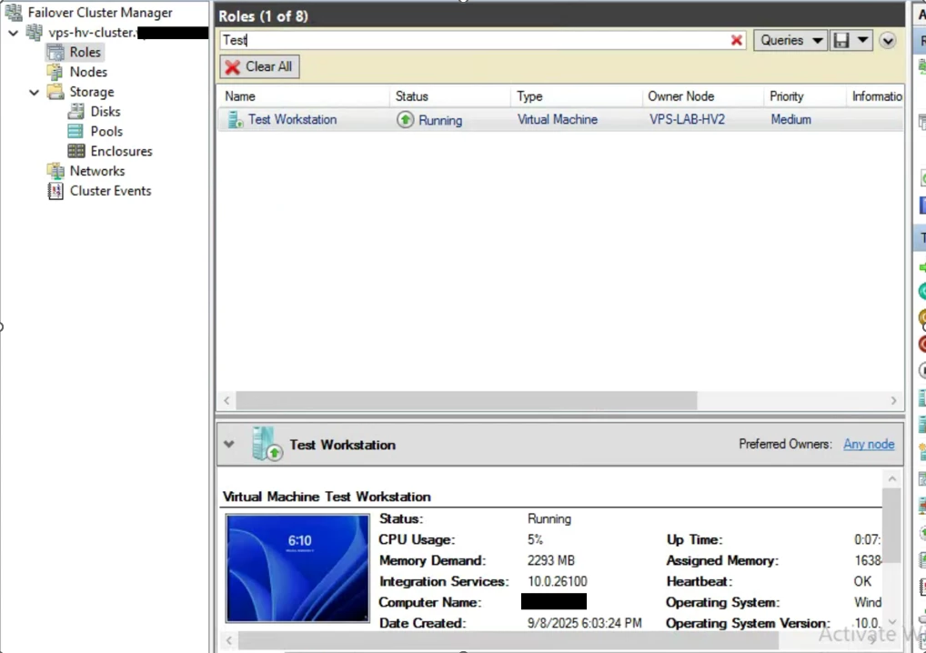Click the 10.0.26100 integration services value
The width and height of the screenshot is (926, 653).
[557, 581]
